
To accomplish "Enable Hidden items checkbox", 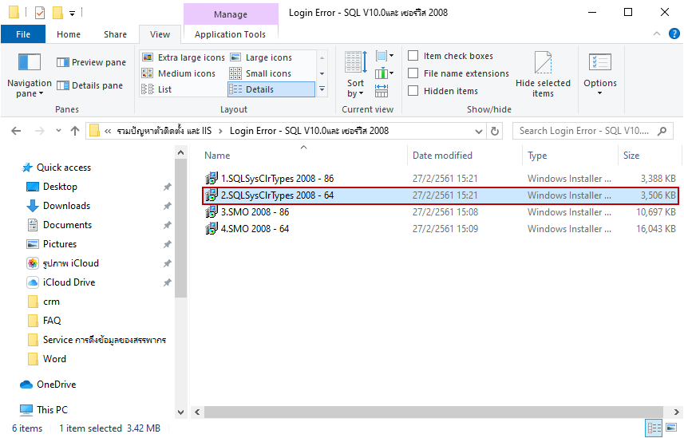I will coord(443,91).
